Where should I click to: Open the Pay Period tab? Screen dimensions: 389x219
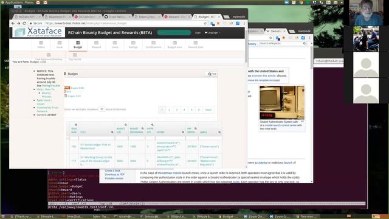tap(75, 57)
